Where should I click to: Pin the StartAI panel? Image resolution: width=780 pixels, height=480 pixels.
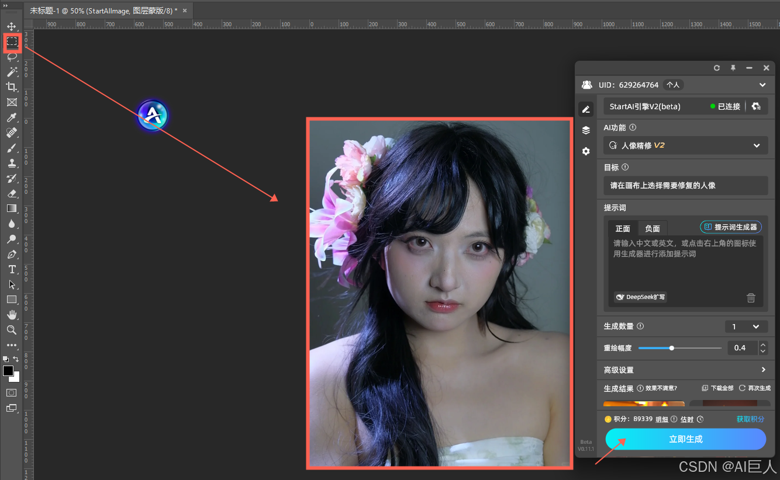pos(733,68)
